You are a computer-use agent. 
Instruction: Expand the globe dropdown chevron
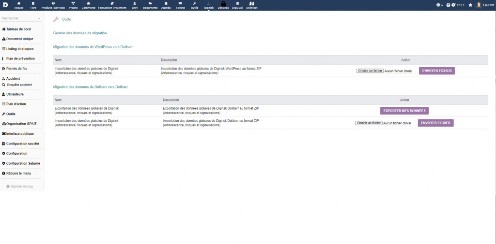[x=442, y=5]
